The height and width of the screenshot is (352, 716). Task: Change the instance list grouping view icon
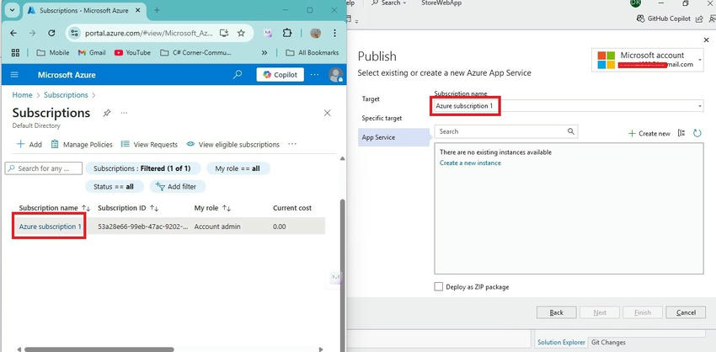pyautogui.click(x=681, y=133)
